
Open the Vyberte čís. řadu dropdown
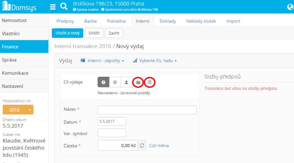pyautogui.click(x=155, y=61)
